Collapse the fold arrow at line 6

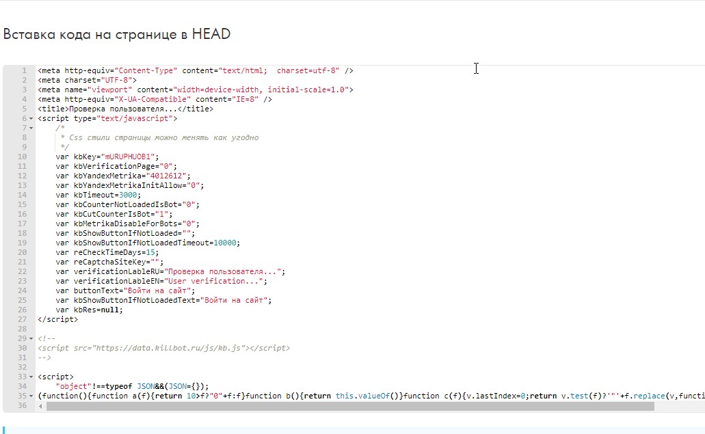click(x=31, y=119)
